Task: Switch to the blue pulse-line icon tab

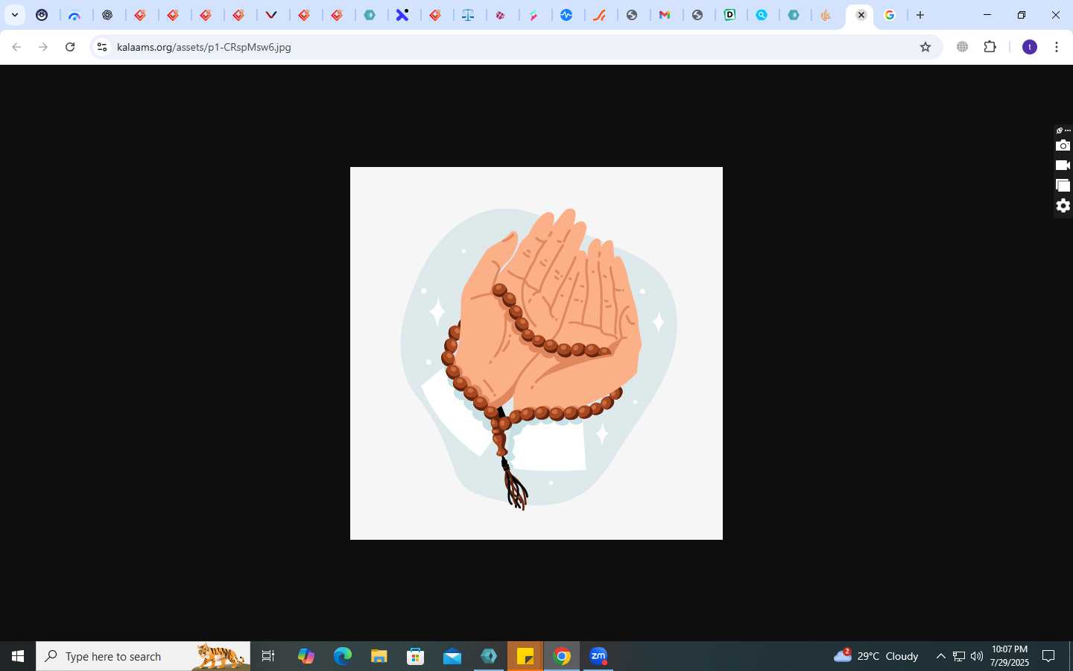Action: tap(567, 15)
